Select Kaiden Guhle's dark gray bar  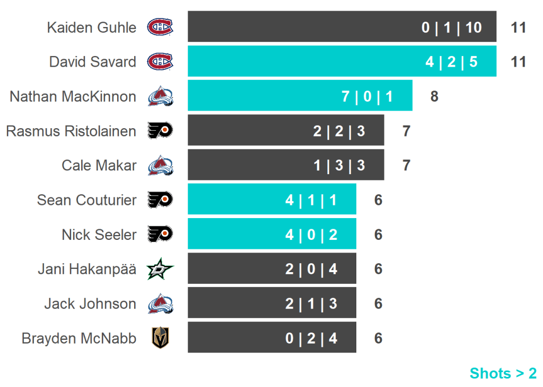pyautogui.click(x=341, y=27)
